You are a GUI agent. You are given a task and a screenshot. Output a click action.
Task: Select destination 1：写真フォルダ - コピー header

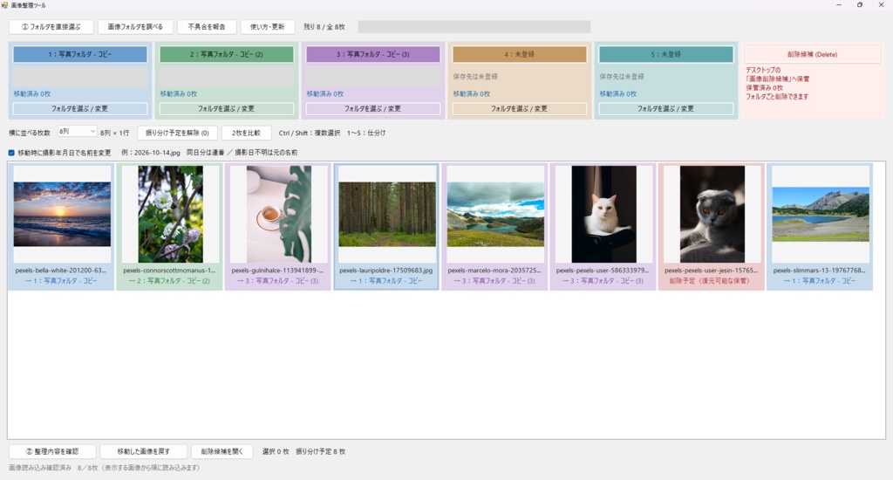79,54
